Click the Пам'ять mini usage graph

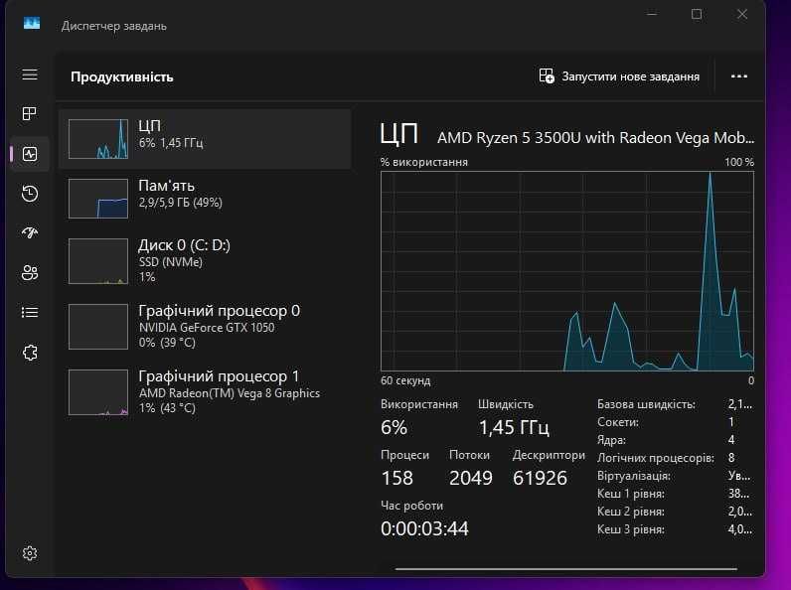tap(98, 199)
